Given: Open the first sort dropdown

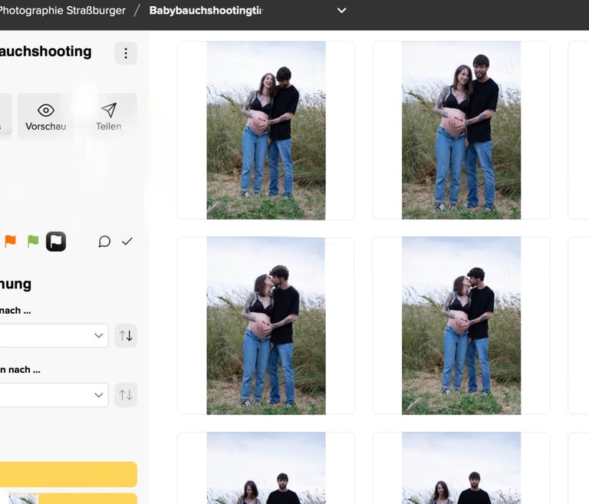Looking at the screenshot, I should pos(53,335).
